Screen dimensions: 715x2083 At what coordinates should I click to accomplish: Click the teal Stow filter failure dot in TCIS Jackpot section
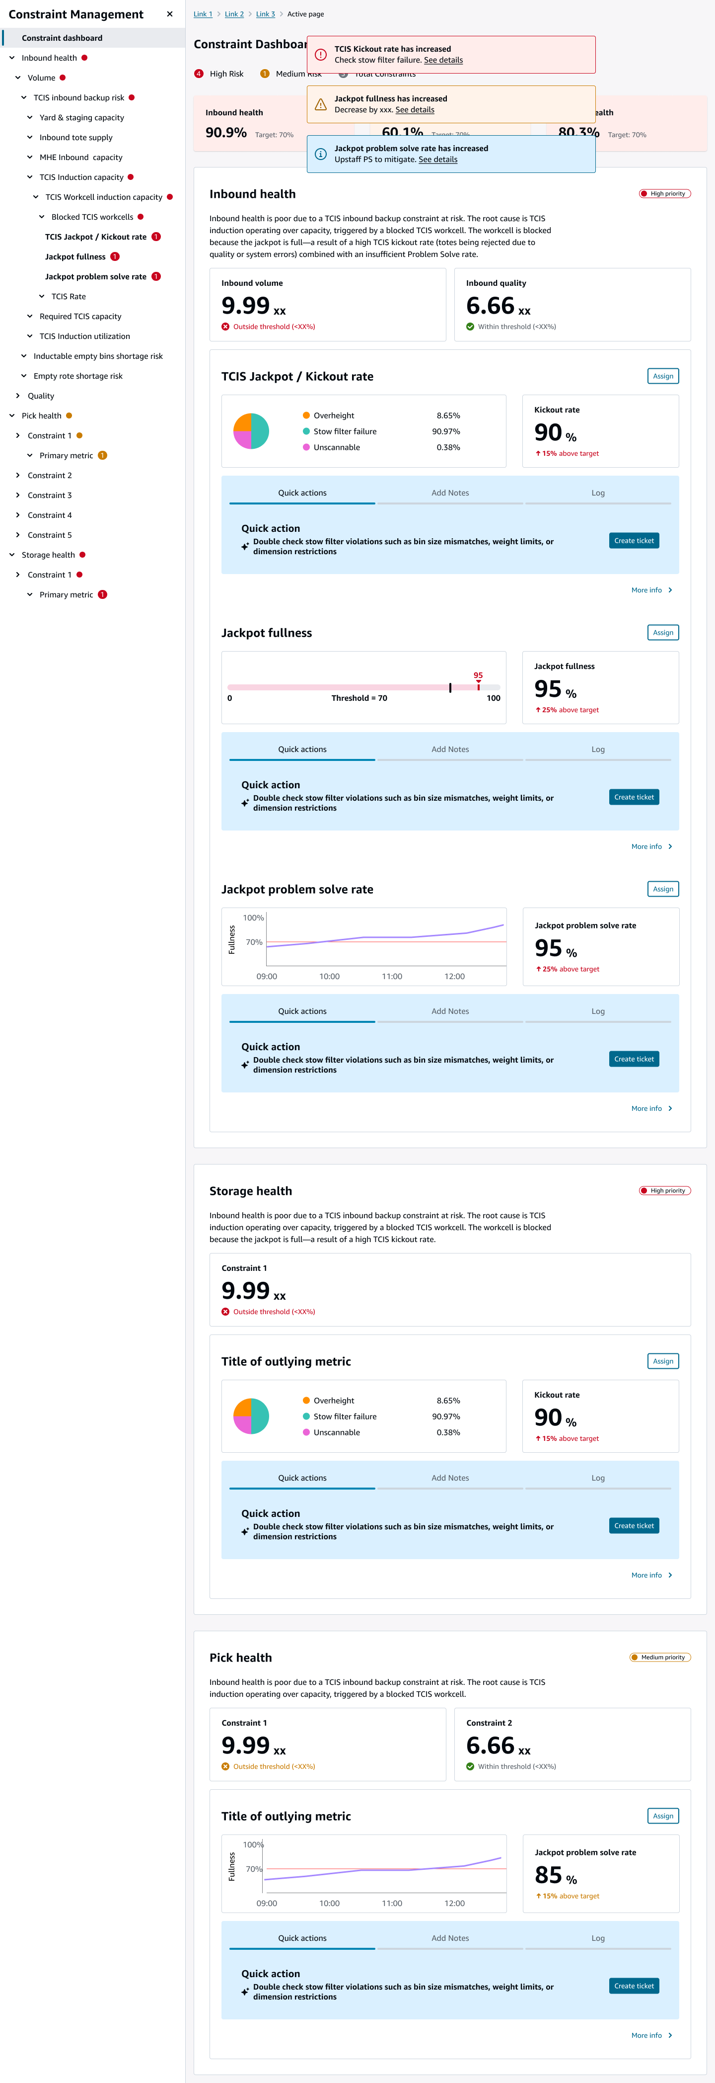tap(306, 432)
